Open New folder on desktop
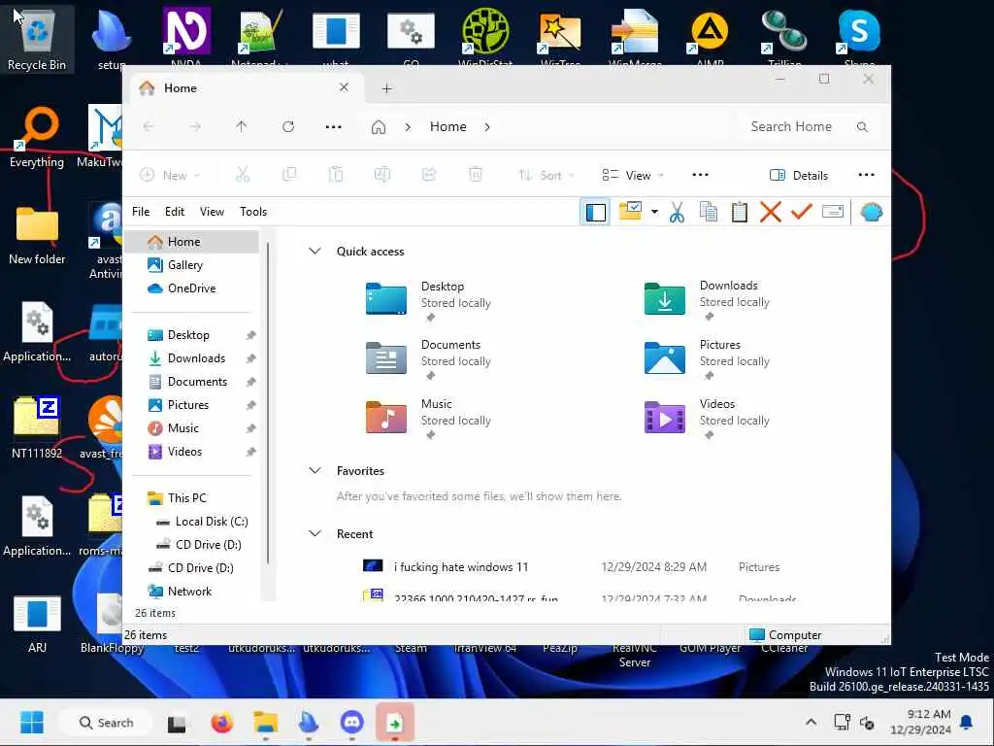Image resolution: width=994 pixels, height=746 pixels. 37,235
